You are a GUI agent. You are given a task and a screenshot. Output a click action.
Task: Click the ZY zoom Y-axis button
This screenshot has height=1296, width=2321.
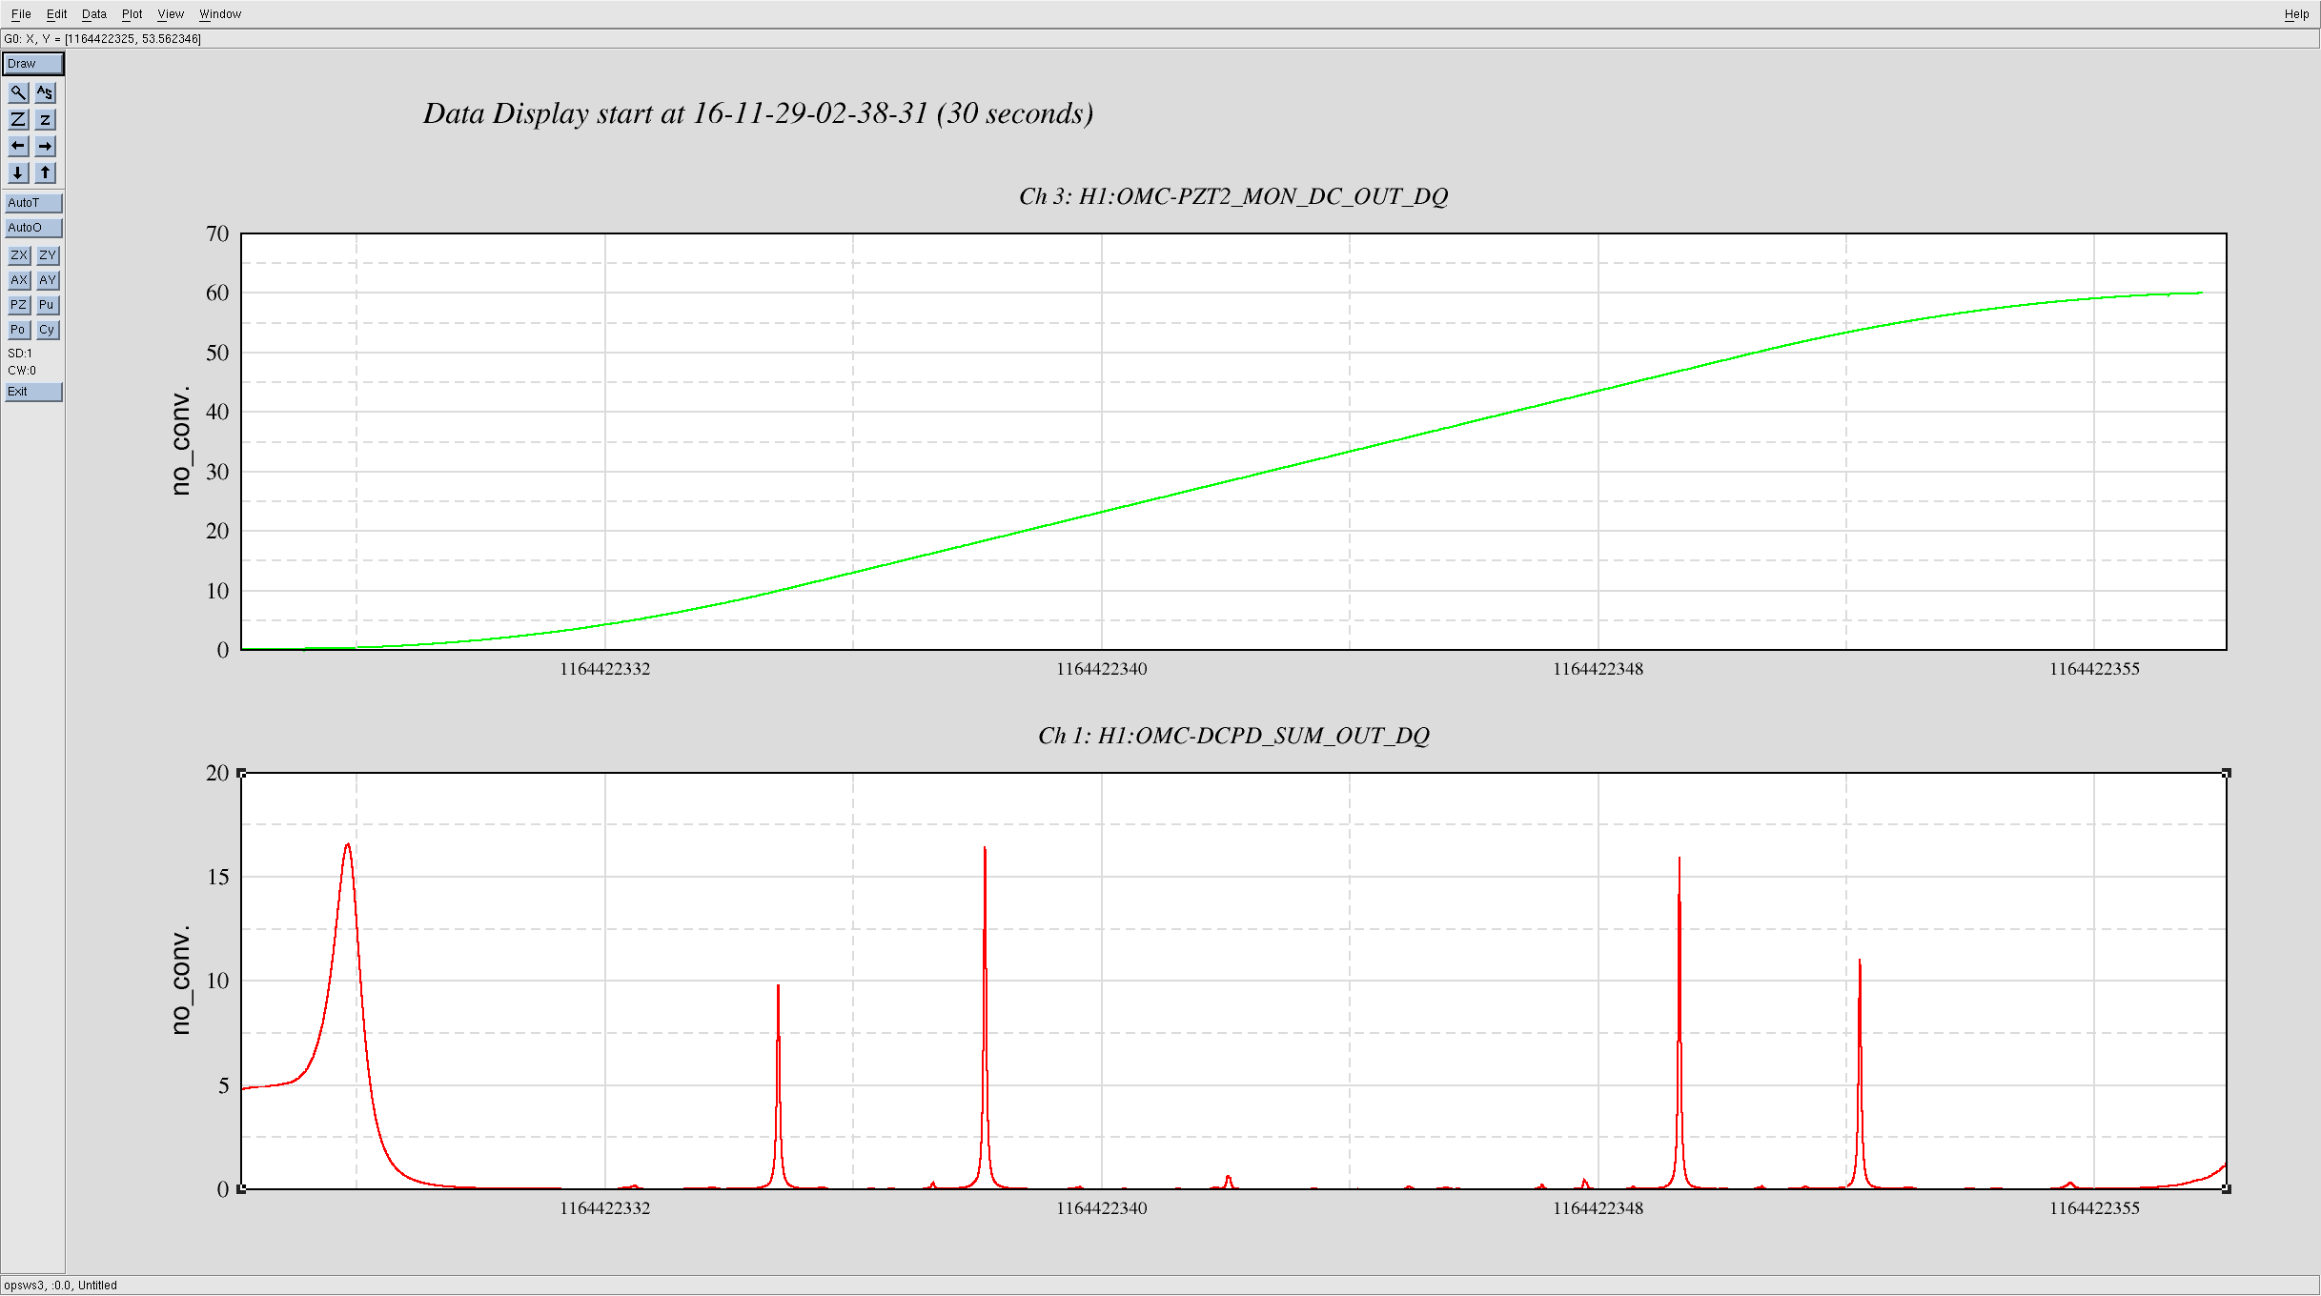tap(48, 255)
